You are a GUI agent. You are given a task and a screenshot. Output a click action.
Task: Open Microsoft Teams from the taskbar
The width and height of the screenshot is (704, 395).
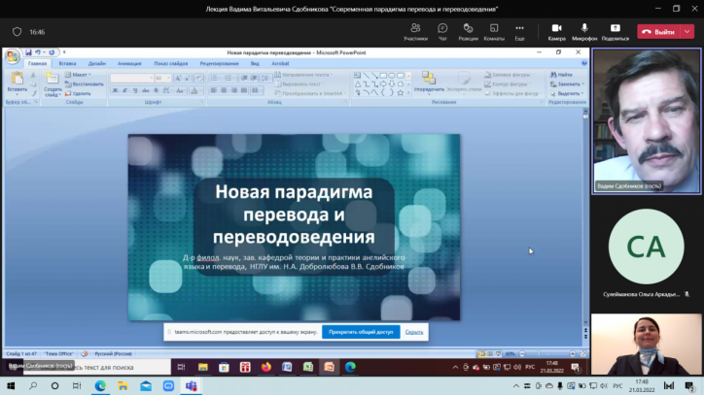[192, 386]
